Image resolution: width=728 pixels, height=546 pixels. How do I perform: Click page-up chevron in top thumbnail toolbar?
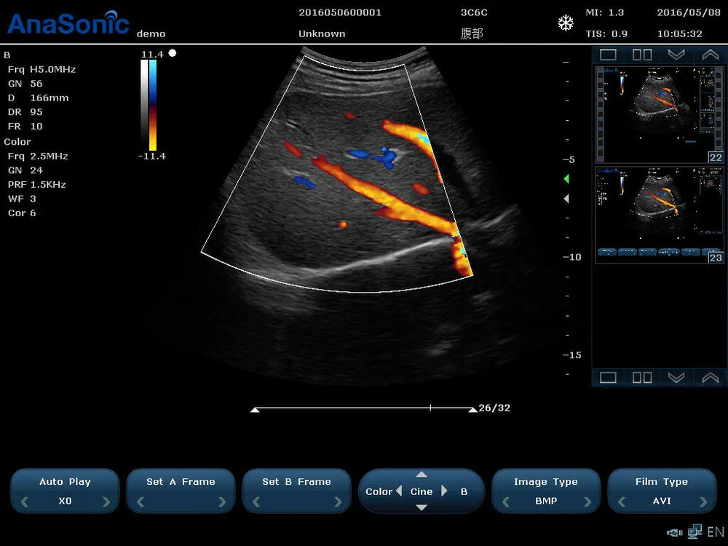coord(710,55)
